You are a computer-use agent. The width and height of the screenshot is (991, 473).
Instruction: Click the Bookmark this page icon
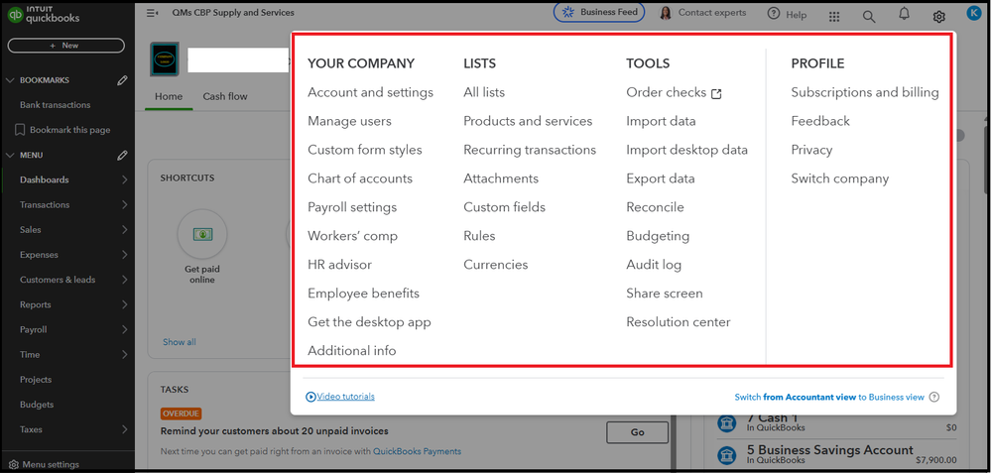click(x=19, y=130)
